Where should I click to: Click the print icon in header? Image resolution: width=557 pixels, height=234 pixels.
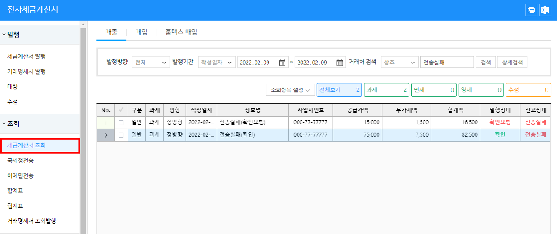(x=531, y=10)
